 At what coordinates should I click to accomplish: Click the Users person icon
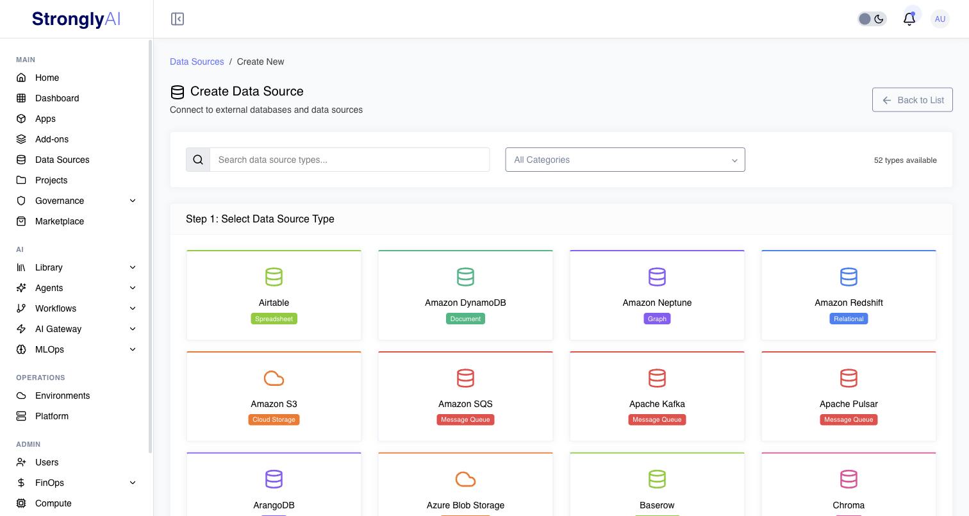[21, 462]
